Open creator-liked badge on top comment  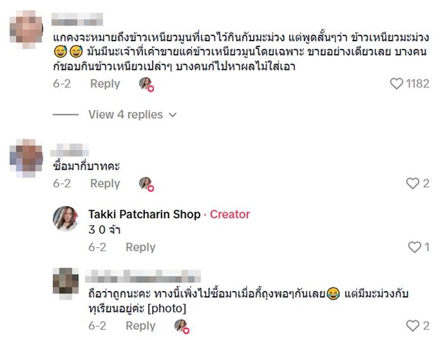pos(146,85)
